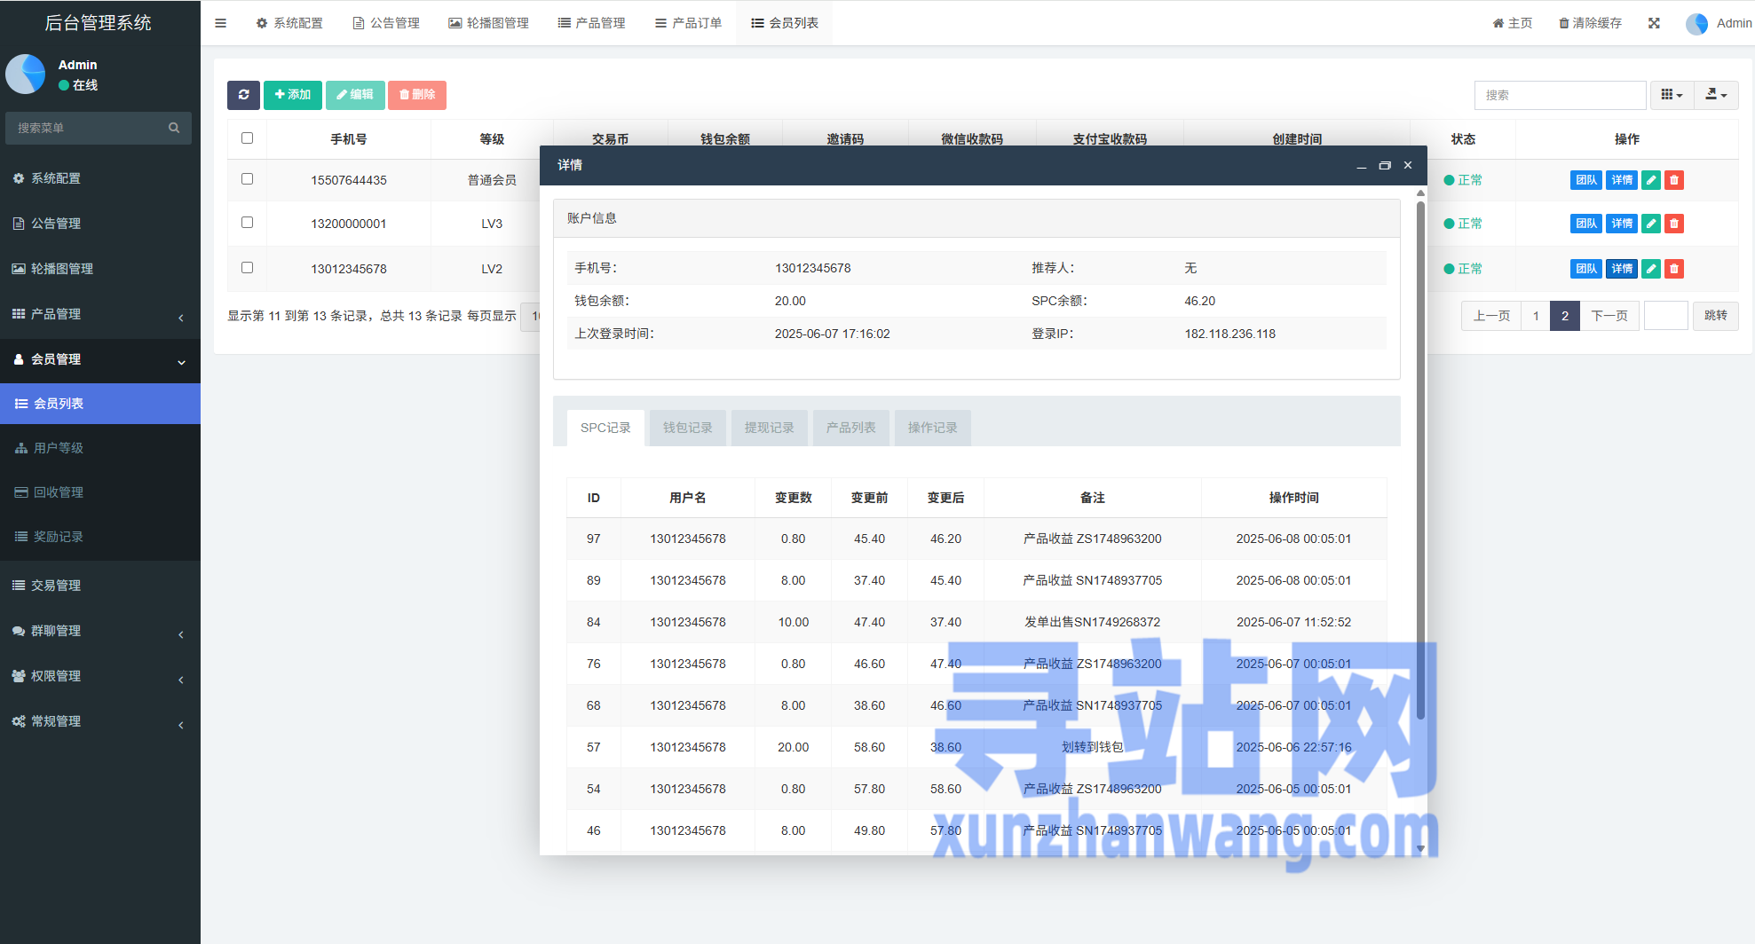Click the green 添加 button
Viewport: 1755px width, 944px height.
292,95
